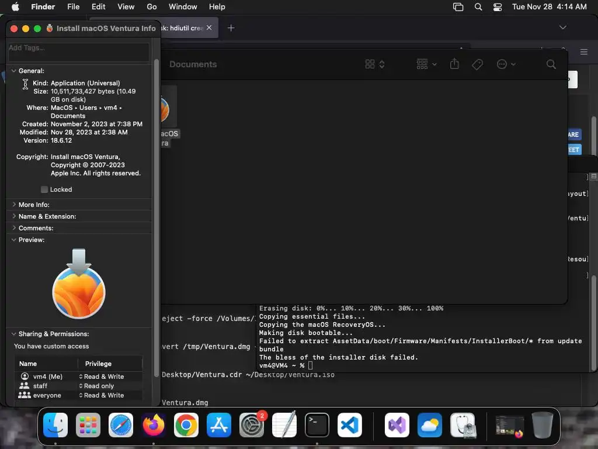
Task: Open Visual Studio purple icon in dock
Action: [397, 425]
